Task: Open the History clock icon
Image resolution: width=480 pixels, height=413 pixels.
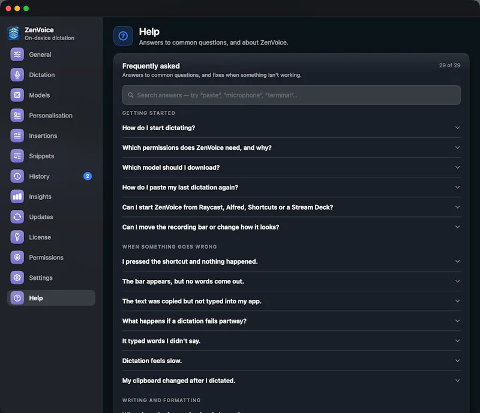Action: click(17, 176)
